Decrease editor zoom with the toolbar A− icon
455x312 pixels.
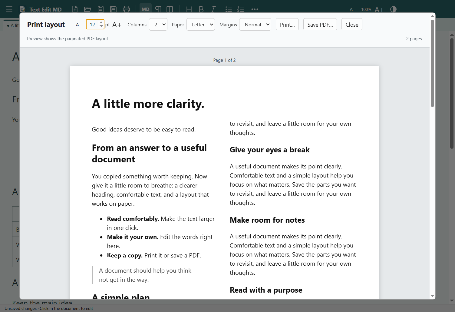click(x=353, y=10)
